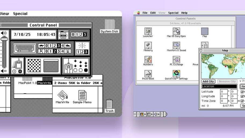Image resolution: width=245 pixels, height=138 pixels.
Task: Click the Control Strip left scroll arrow
Action: pyautogui.click(x=138, y=114)
